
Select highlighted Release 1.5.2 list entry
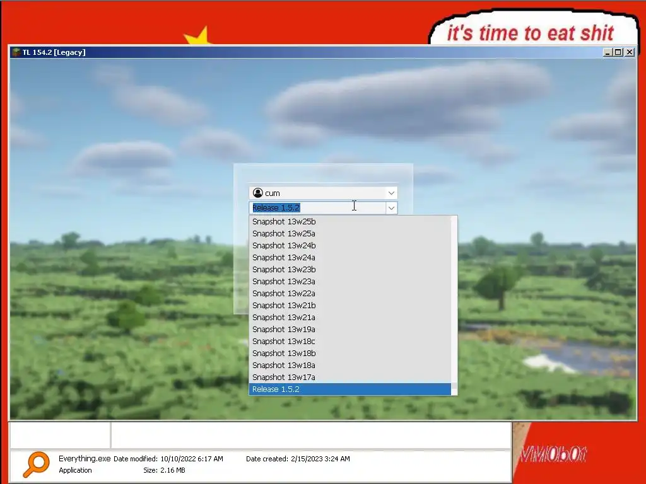click(349, 389)
